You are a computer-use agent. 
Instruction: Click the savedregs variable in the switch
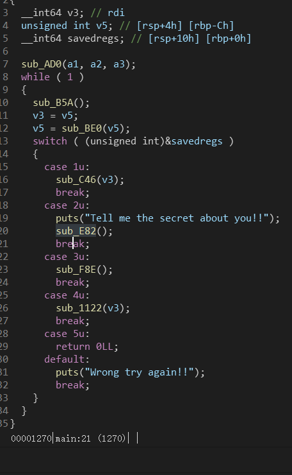pyautogui.click(x=197, y=141)
